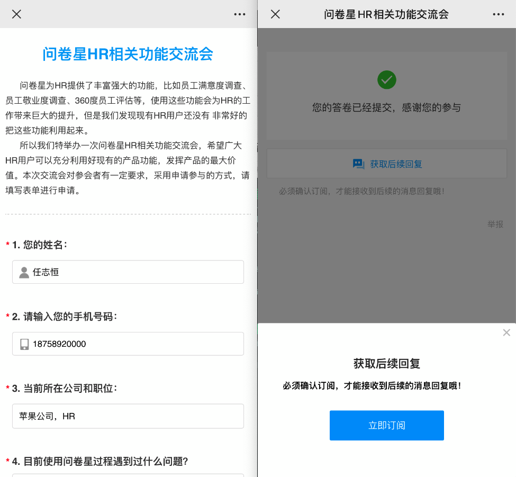Click the chat bubble icon beside 获取后续回复
The height and width of the screenshot is (477, 516).
point(358,164)
